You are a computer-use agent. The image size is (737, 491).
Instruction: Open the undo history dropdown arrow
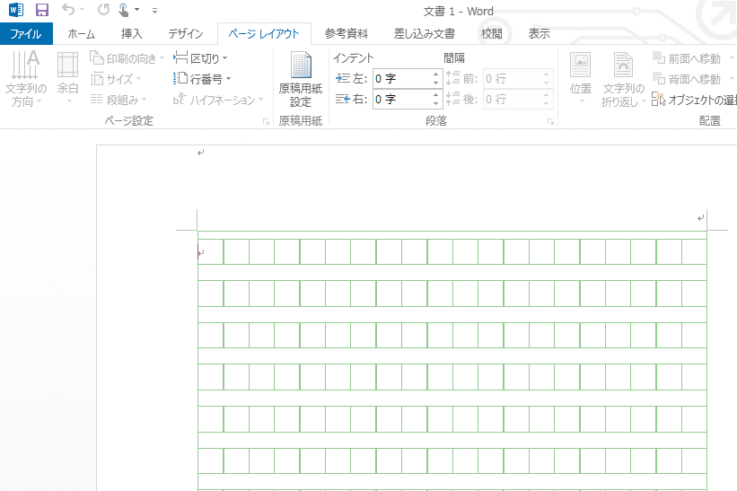[x=83, y=9]
